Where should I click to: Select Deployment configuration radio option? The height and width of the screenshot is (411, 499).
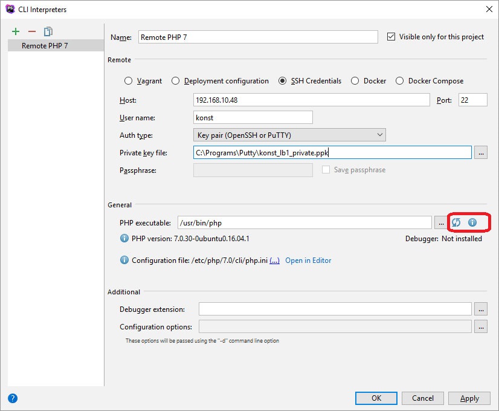(175, 81)
